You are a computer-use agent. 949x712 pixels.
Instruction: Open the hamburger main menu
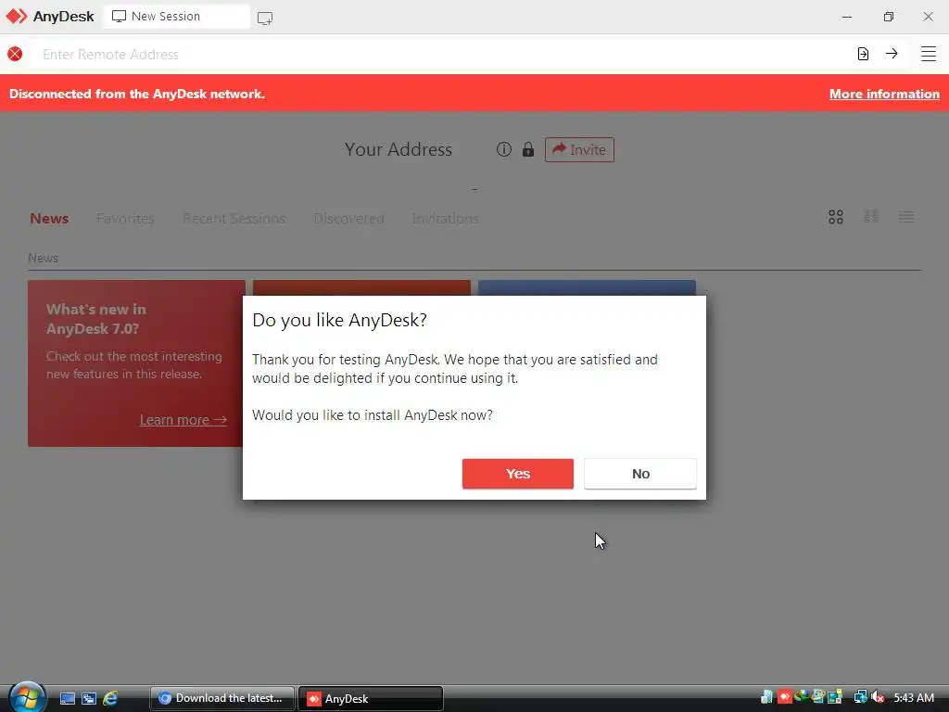coord(928,54)
